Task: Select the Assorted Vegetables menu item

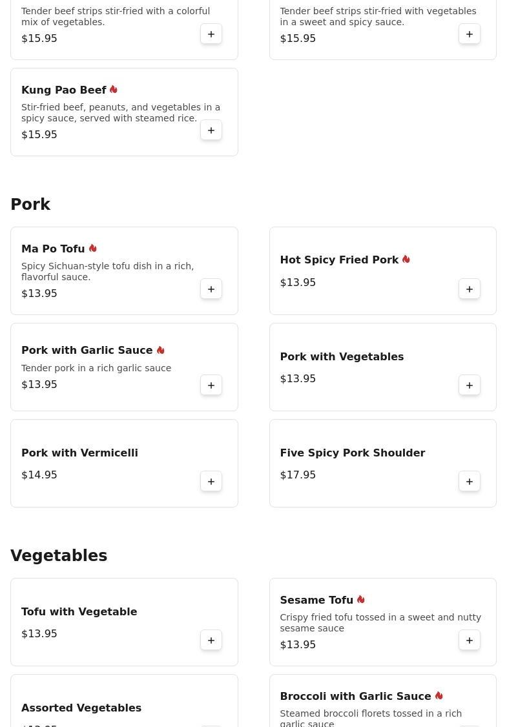Action: click(x=81, y=708)
